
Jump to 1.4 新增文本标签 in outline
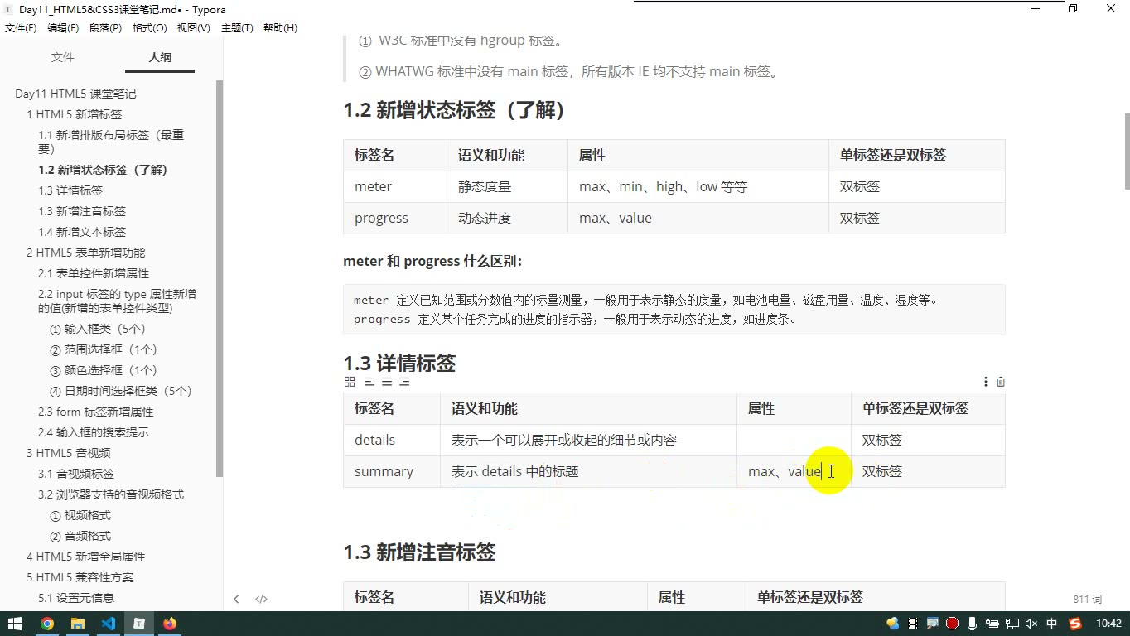tap(82, 232)
